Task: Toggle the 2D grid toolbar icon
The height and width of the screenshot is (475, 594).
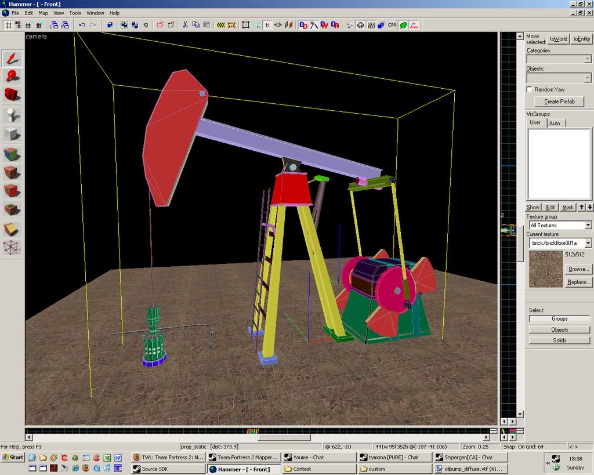Action: [x=8, y=26]
